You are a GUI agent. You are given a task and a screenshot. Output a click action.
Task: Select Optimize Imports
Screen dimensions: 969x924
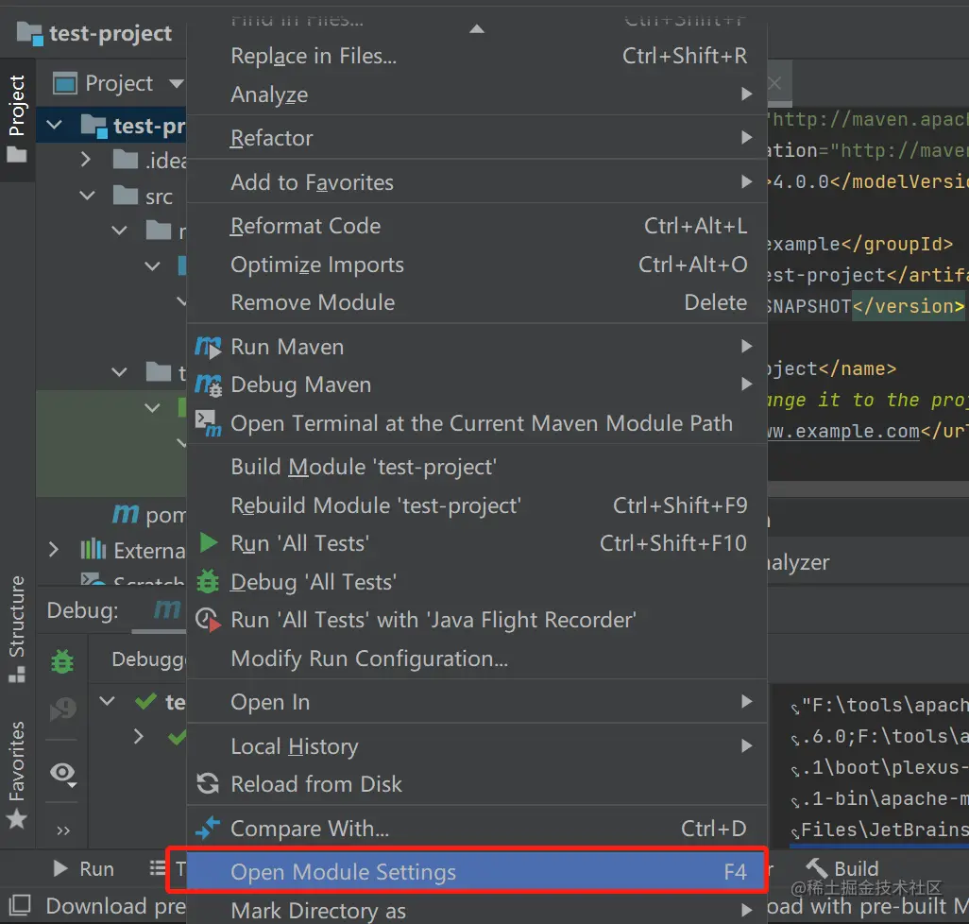click(476, 265)
